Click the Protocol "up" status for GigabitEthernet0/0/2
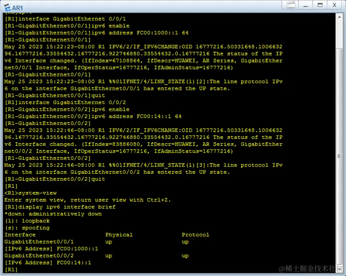 point(185,256)
